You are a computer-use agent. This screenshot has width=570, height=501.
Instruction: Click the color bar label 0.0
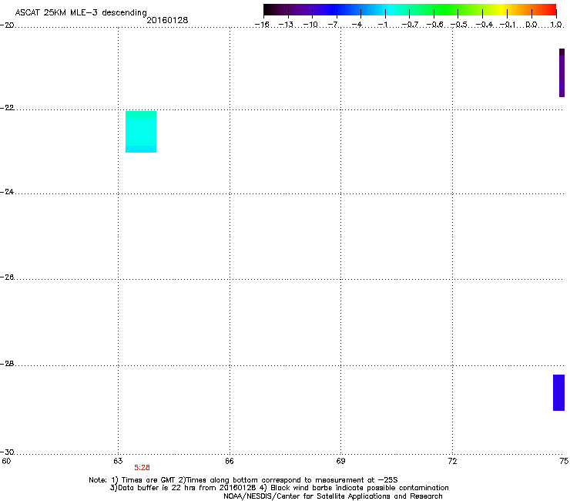531,25
